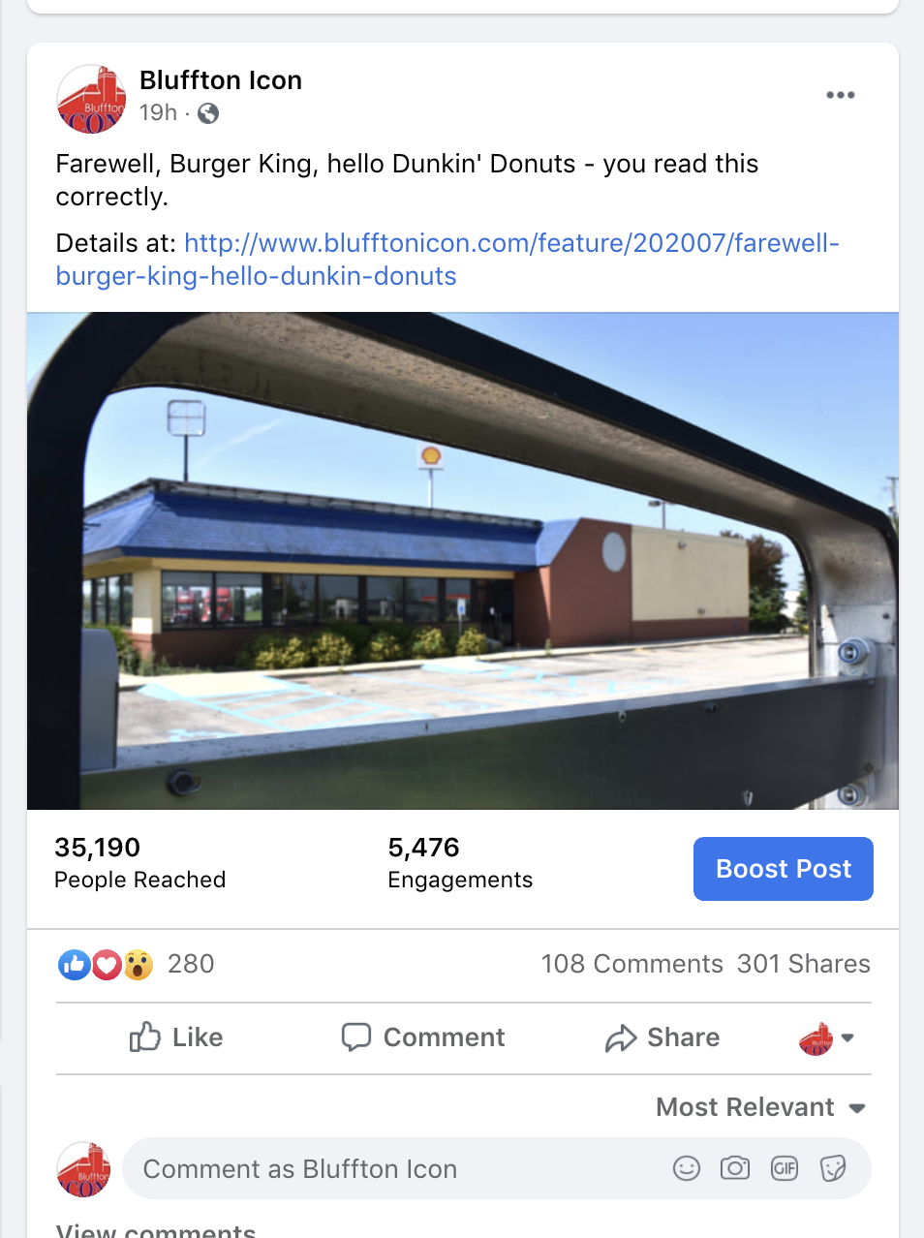
Task: View the 301 Shares list
Action: coord(804,964)
